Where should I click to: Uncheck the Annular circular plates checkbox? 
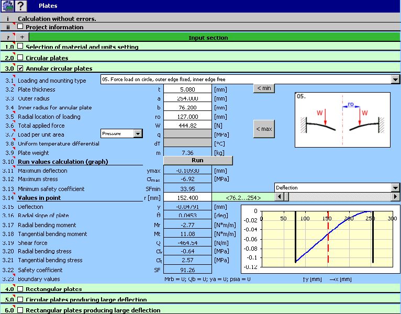(x=20, y=68)
